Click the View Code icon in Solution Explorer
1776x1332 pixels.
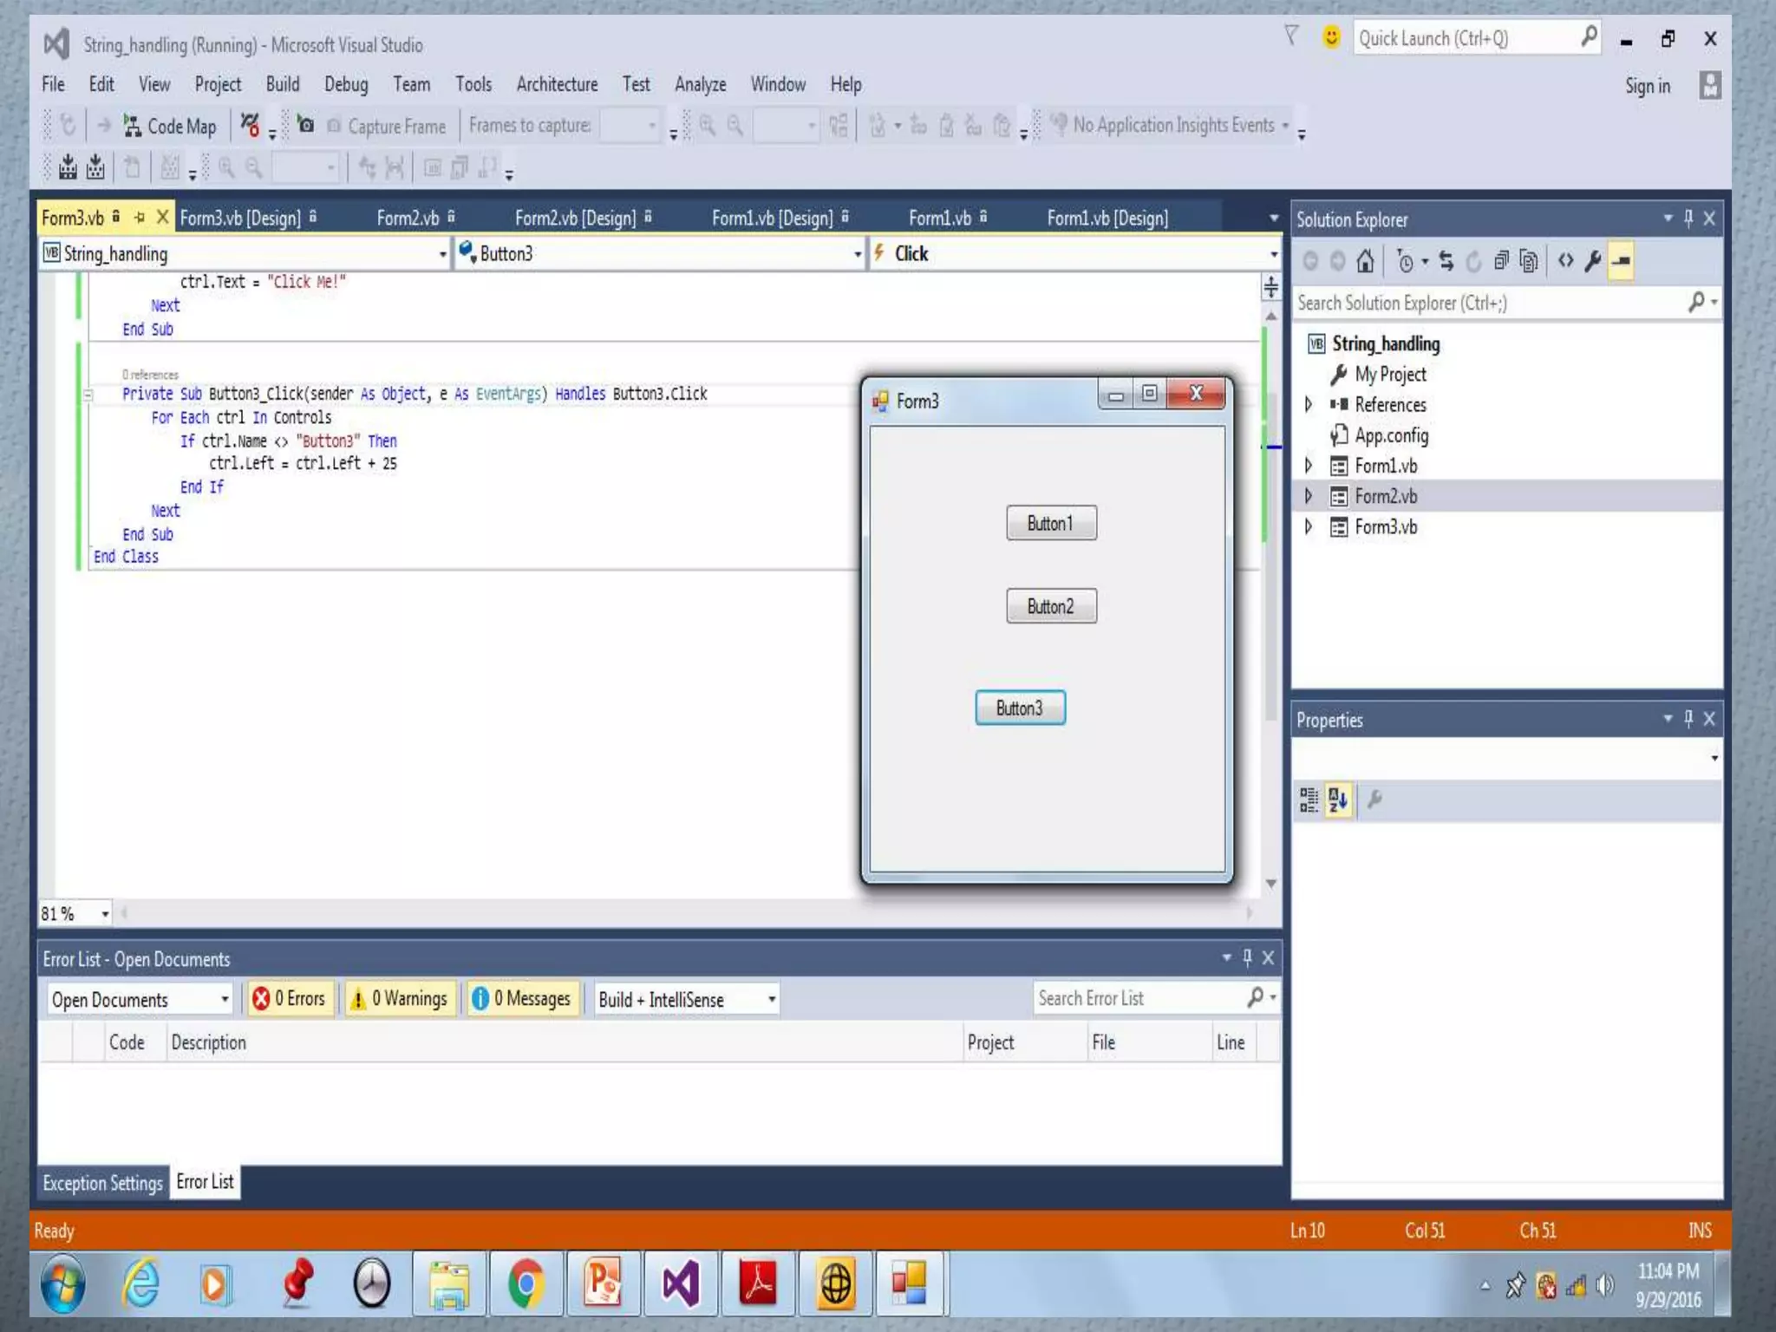pyautogui.click(x=1565, y=261)
